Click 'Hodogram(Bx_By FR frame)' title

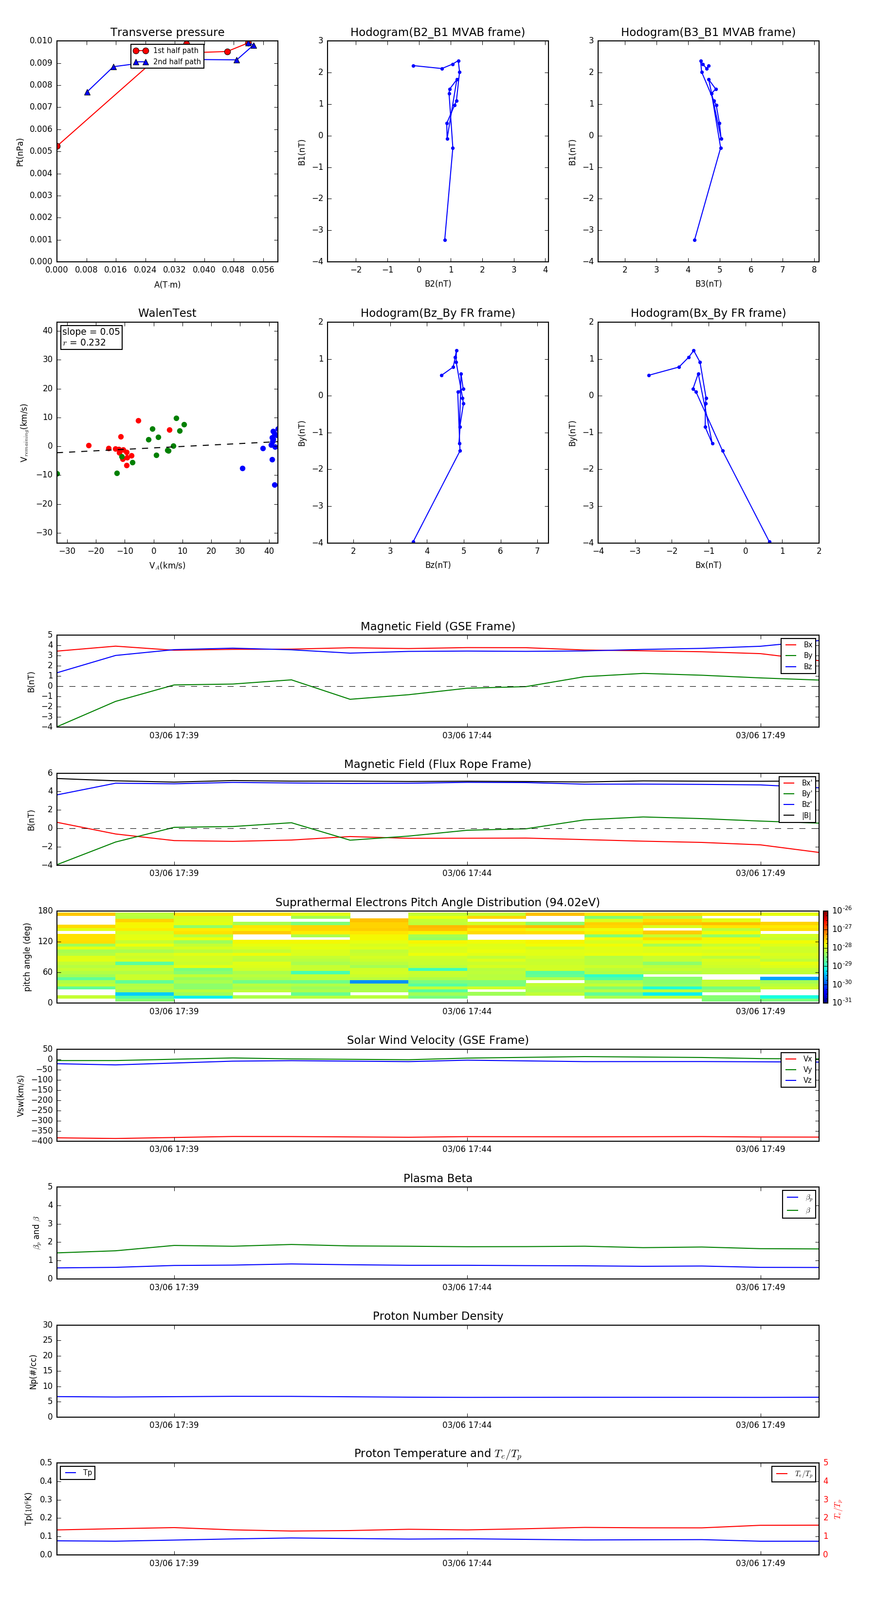(x=708, y=313)
